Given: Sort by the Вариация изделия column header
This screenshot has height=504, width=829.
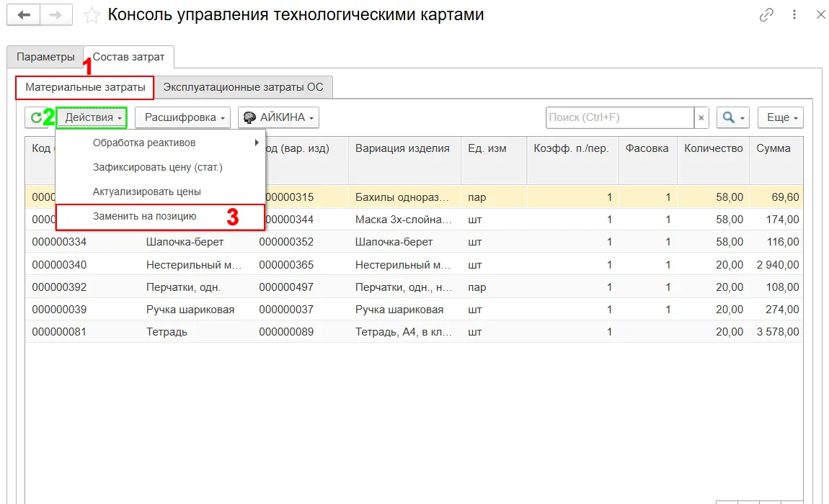Looking at the screenshot, I should point(404,161).
